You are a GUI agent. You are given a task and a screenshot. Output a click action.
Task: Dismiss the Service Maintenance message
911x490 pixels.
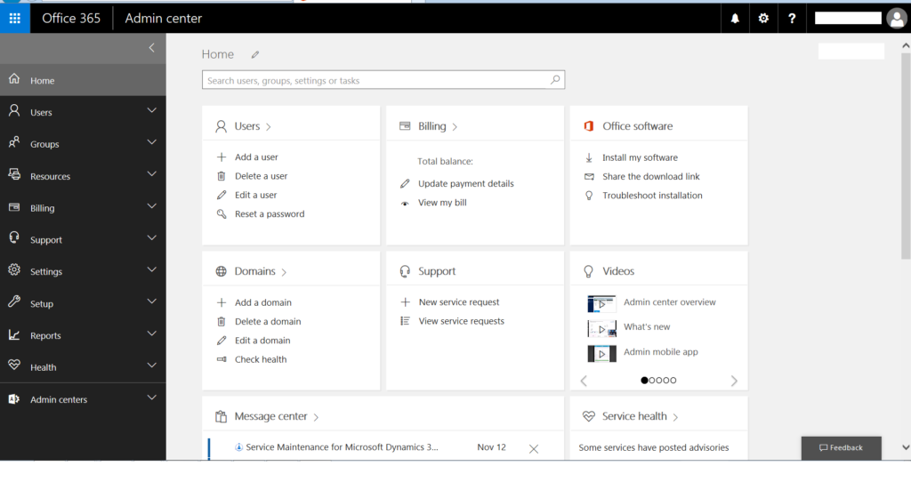click(534, 449)
